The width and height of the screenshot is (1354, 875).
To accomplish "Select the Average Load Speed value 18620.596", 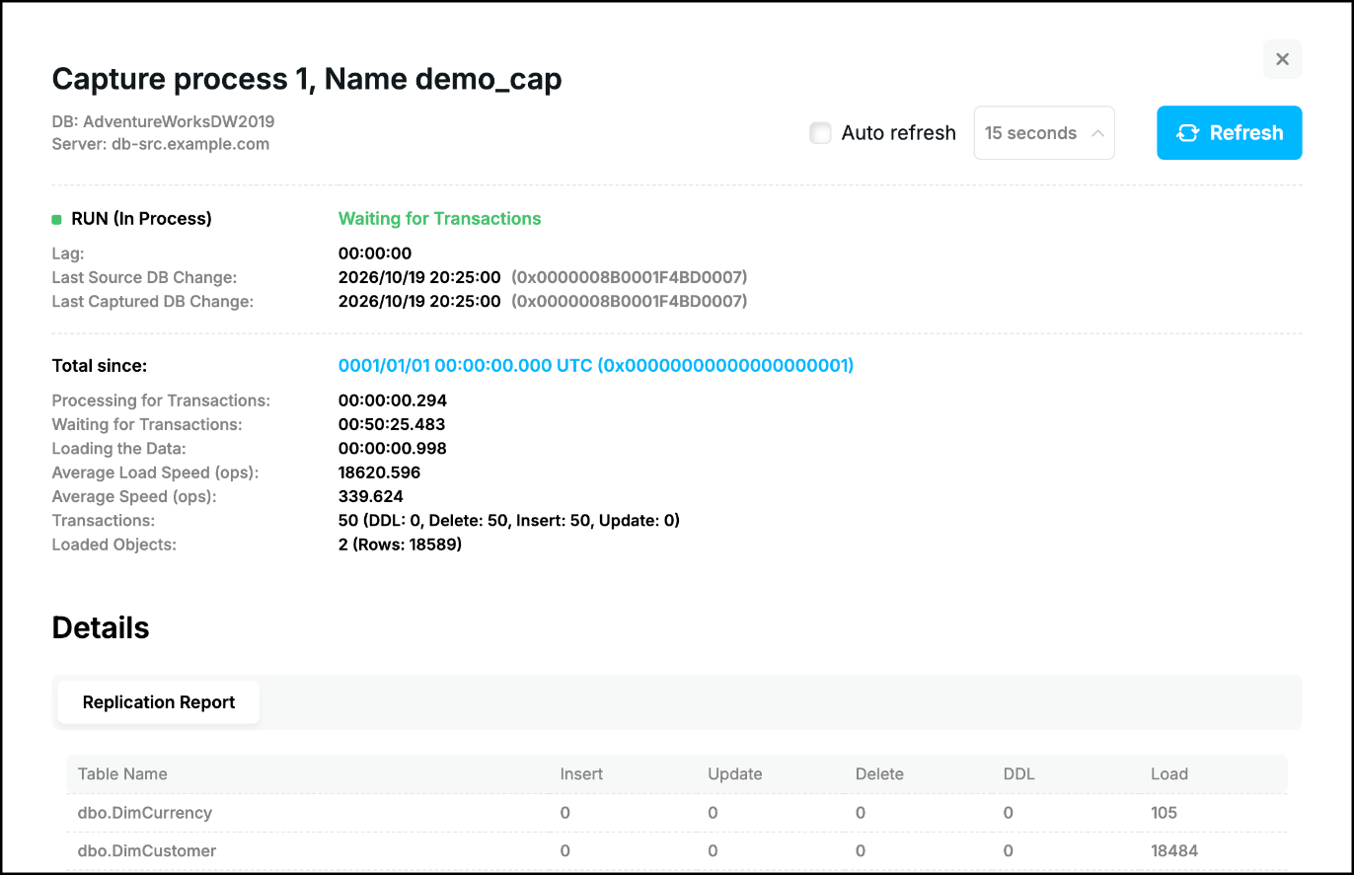I will (380, 473).
